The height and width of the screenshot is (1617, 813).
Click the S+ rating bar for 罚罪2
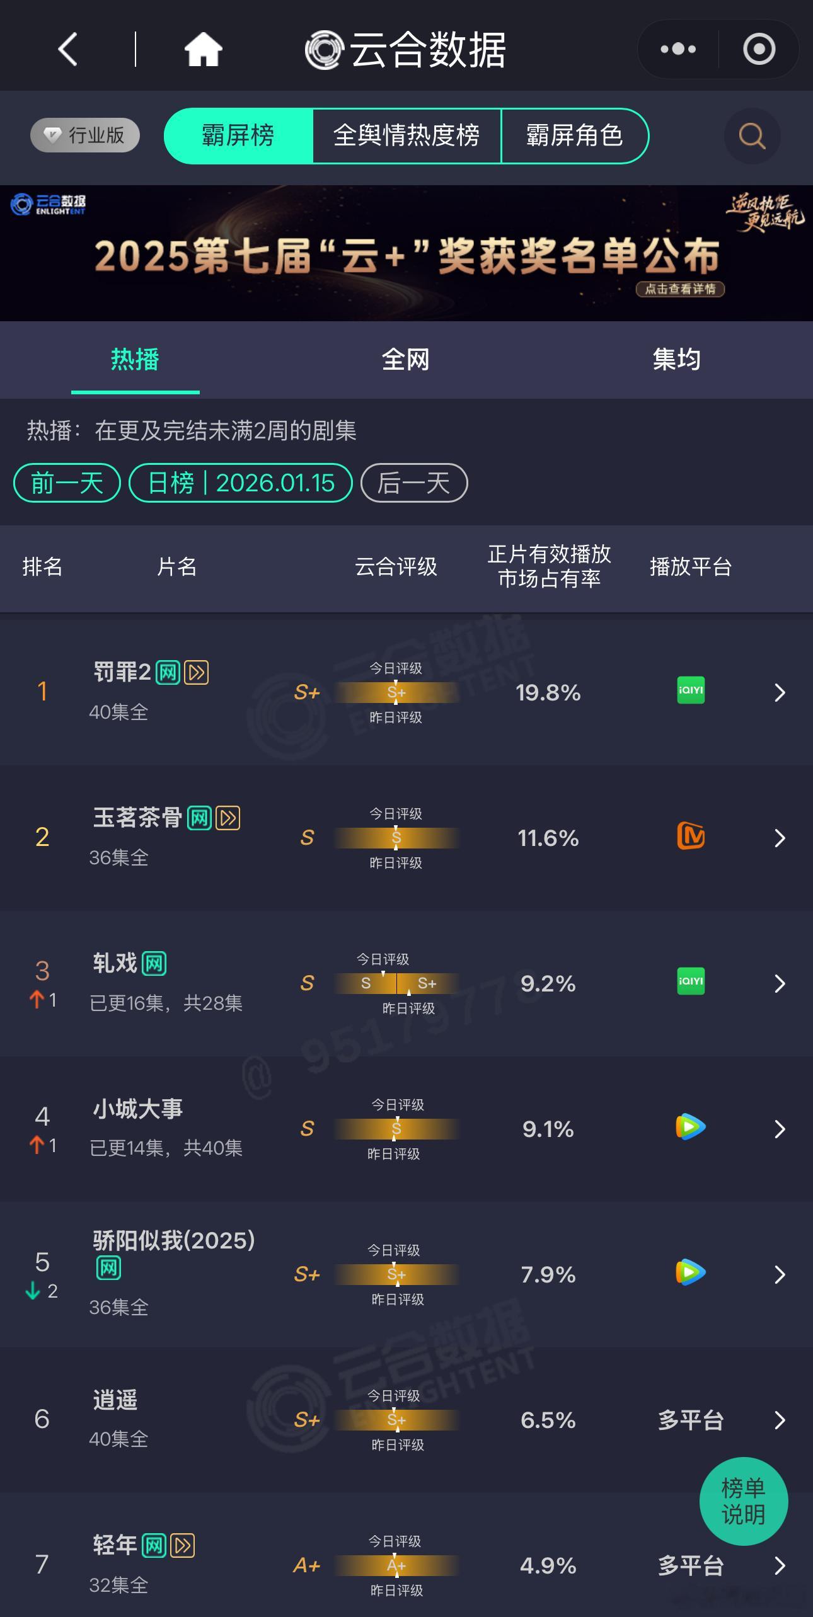(x=396, y=692)
